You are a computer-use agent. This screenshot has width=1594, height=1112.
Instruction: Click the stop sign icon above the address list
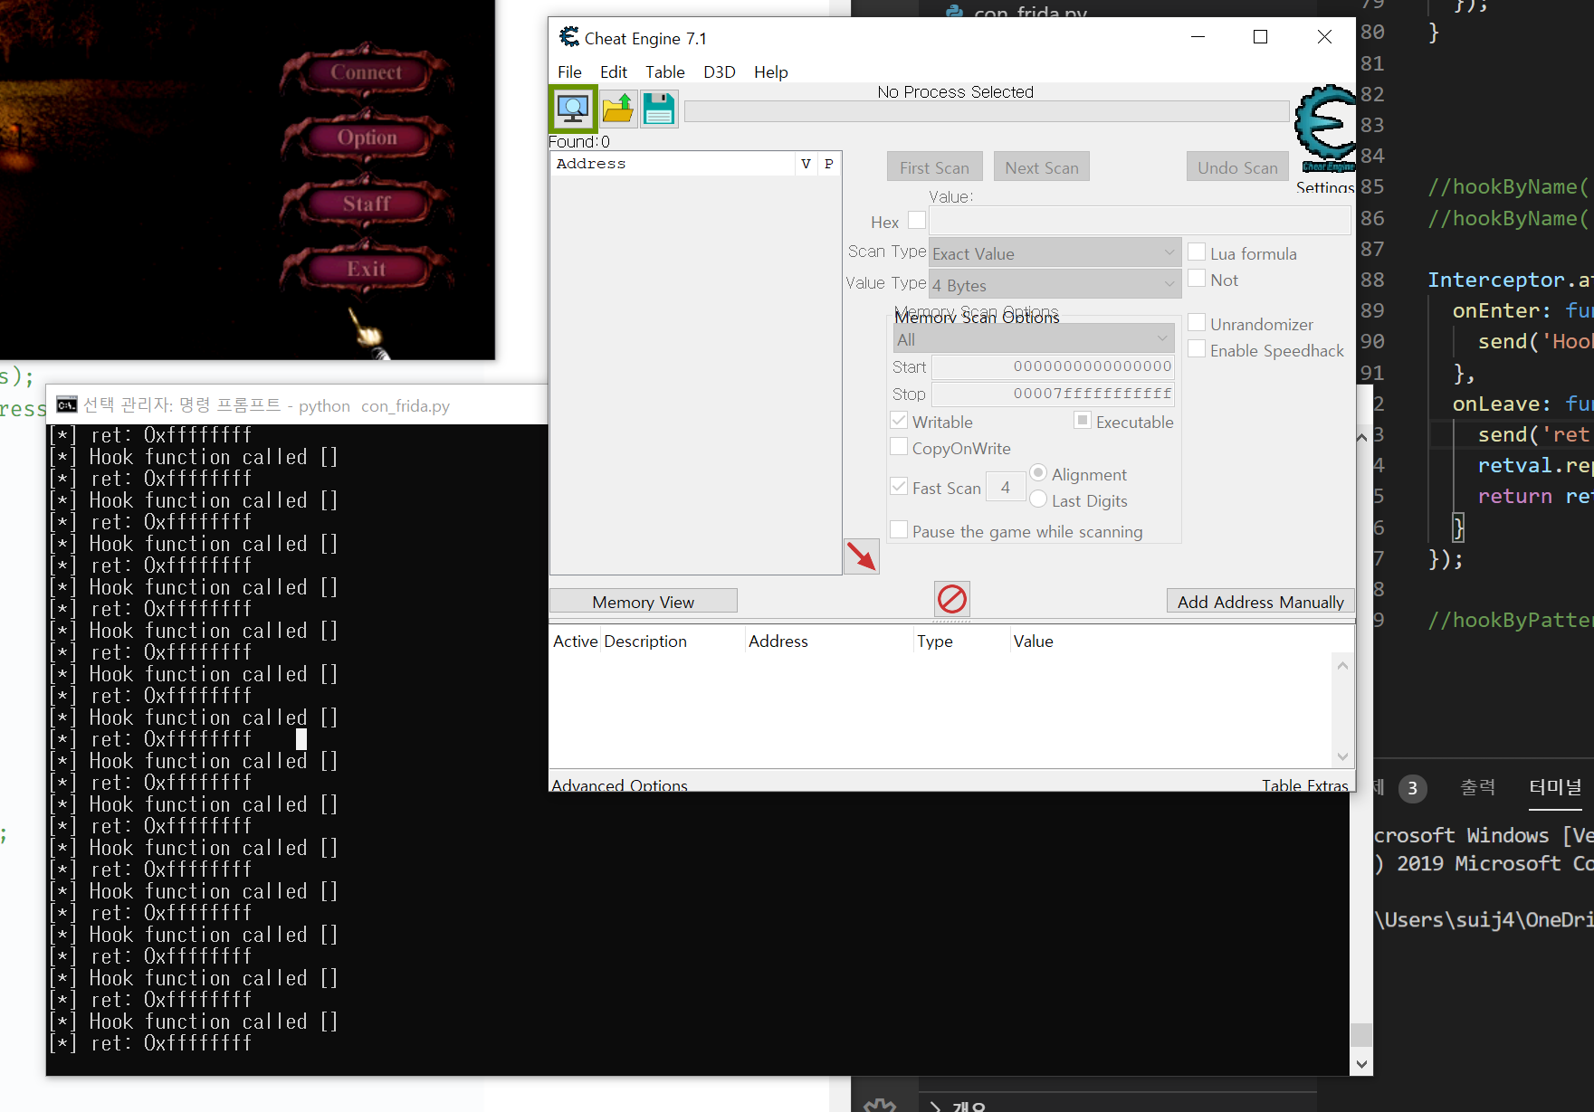point(951,598)
